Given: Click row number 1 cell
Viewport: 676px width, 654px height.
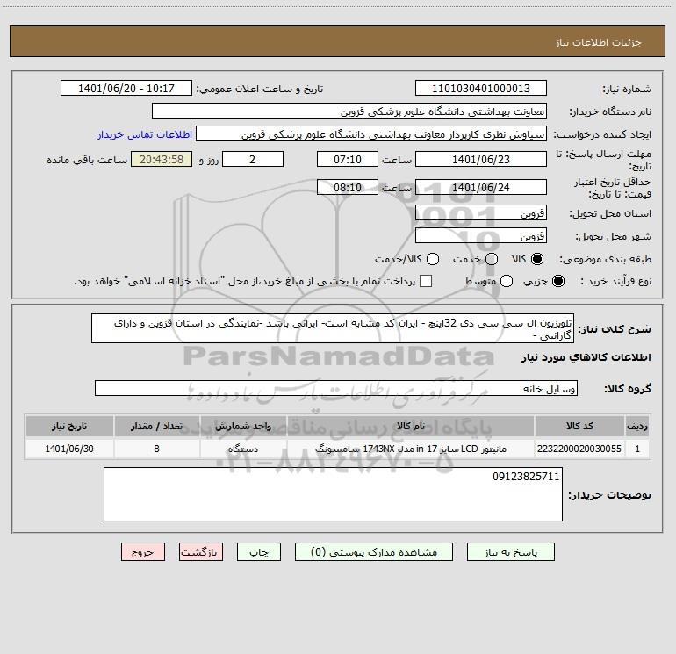Looking at the screenshot, I should tap(637, 449).
